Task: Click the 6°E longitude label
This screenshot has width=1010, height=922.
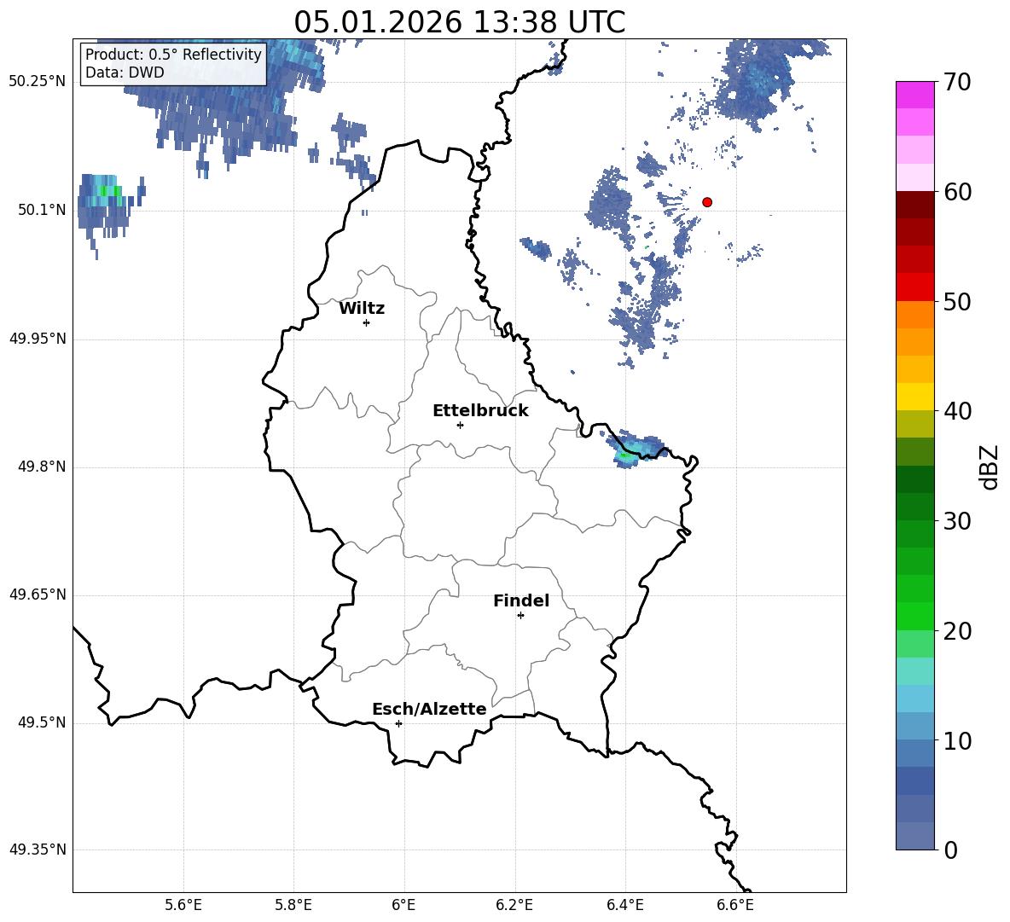Action: tap(403, 905)
